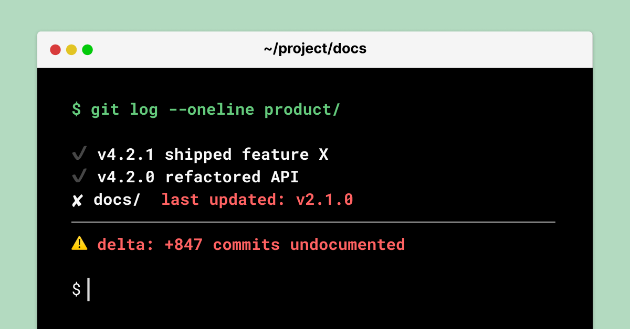
Task: Click the blinking cursor on the last line
Action: click(x=88, y=290)
